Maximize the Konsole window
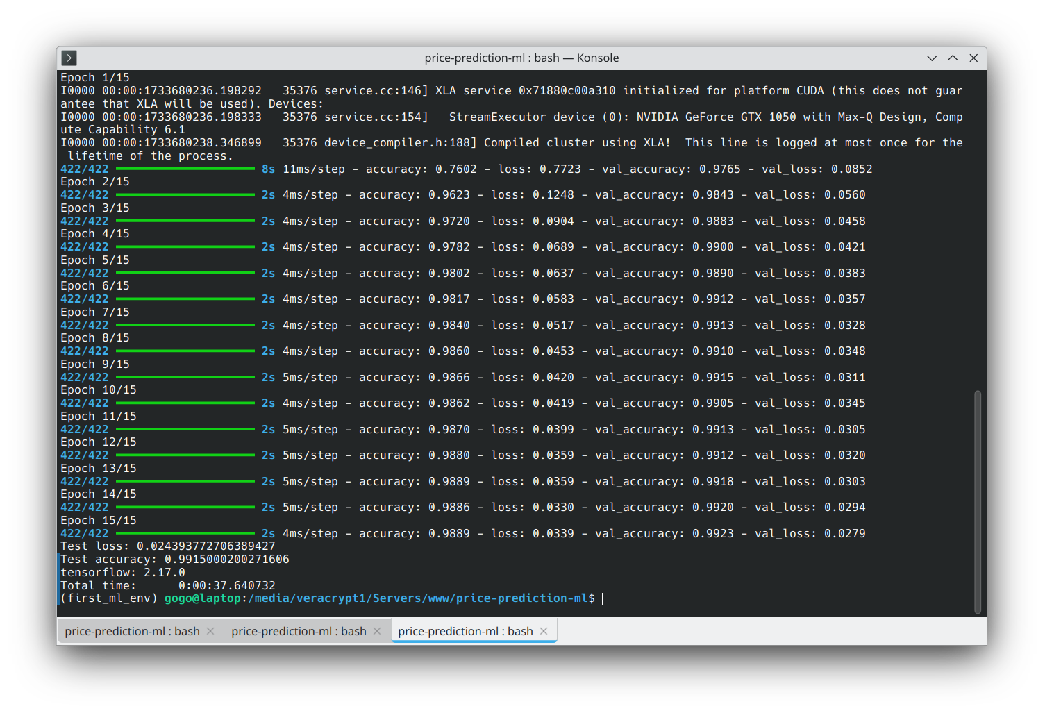The width and height of the screenshot is (1045, 713). point(953,58)
